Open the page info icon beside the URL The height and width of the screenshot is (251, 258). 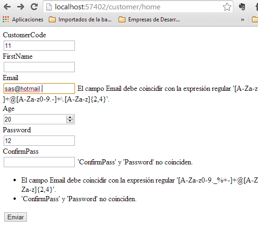point(49,7)
